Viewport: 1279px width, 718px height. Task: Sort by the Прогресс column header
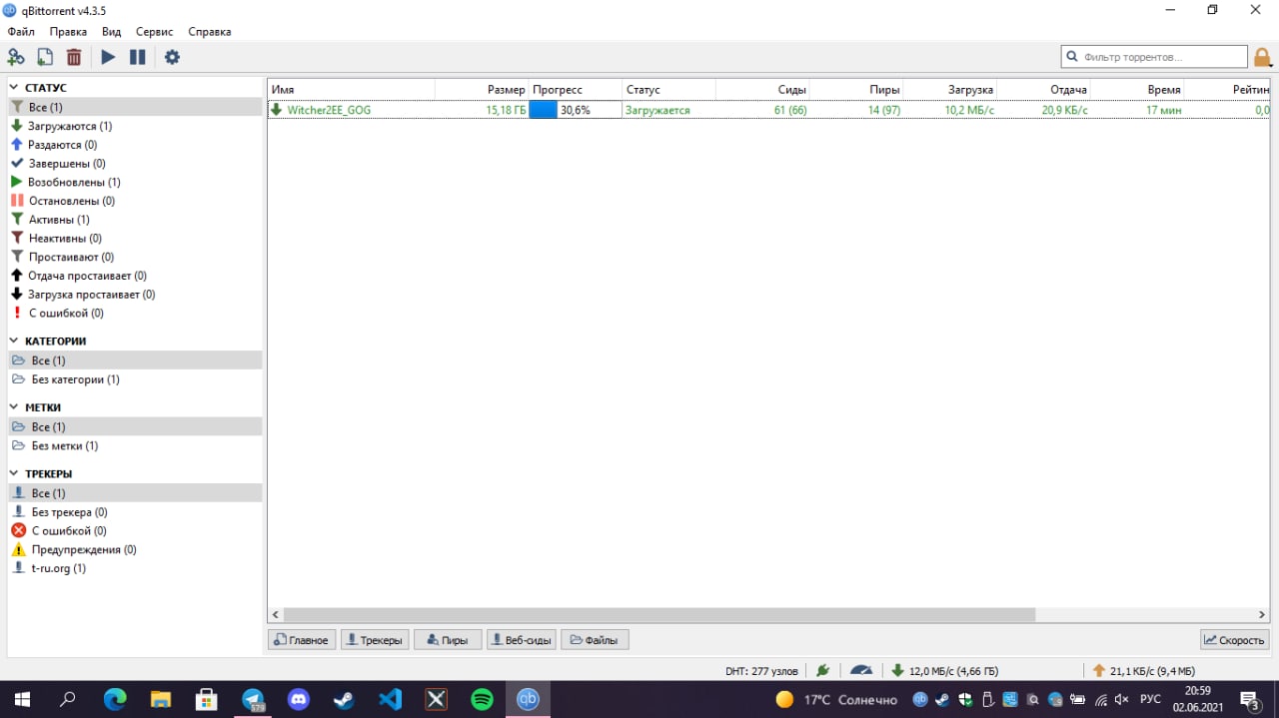[575, 90]
